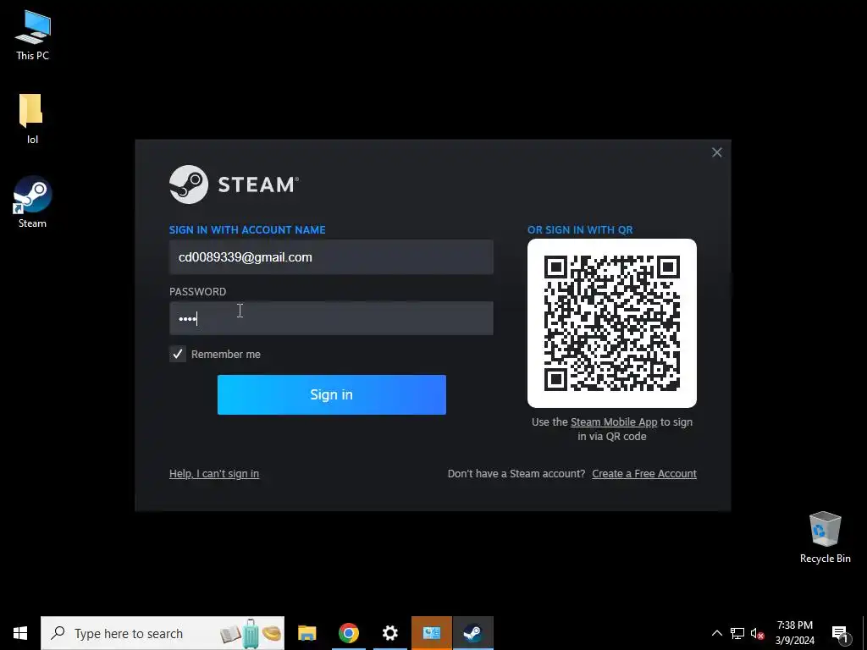Close the Steam sign-in window
The height and width of the screenshot is (650, 867).
[716, 152]
